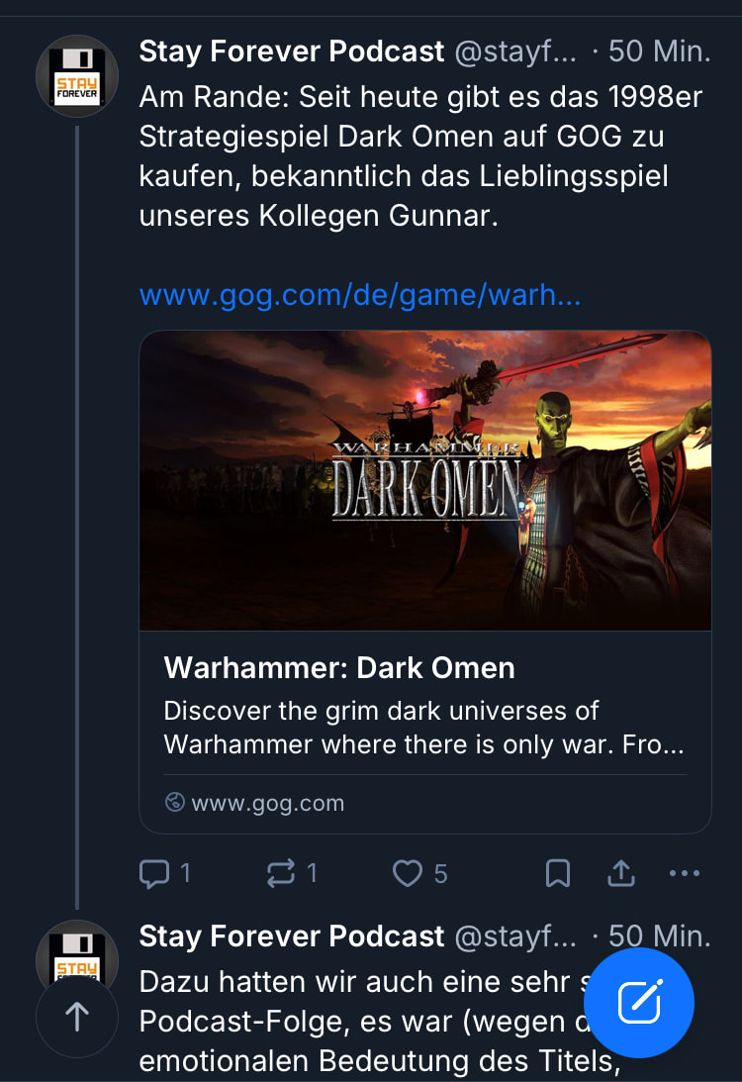Screen dimensions: 742x1082
Task: Click the globe icon beside www.gog.com
Action: [x=175, y=803]
